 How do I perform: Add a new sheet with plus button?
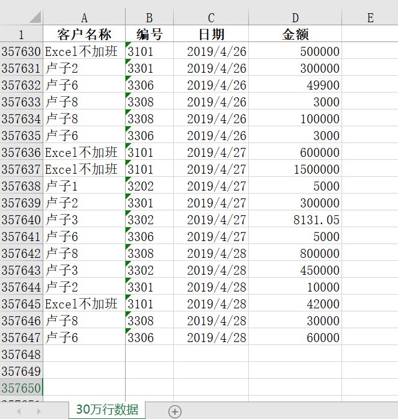(x=175, y=412)
